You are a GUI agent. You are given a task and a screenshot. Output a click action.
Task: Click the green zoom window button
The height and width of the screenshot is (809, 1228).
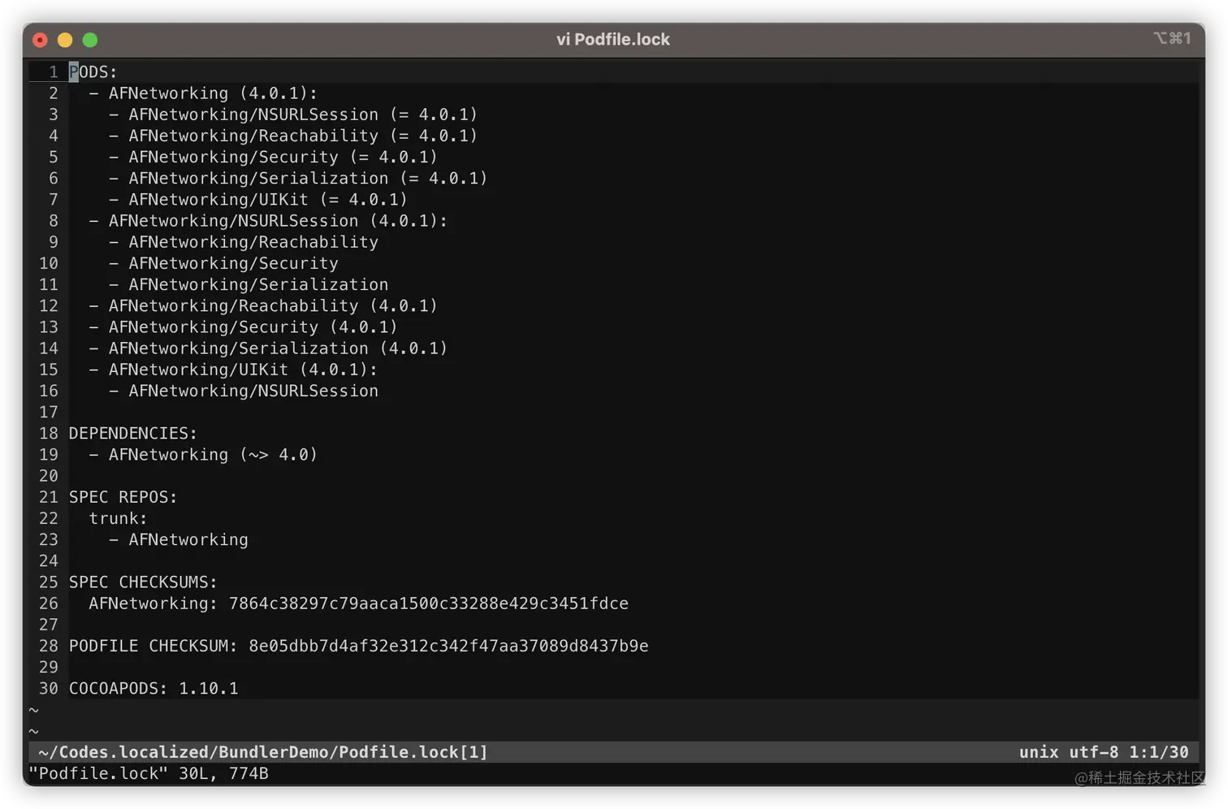(x=90, y=40)
